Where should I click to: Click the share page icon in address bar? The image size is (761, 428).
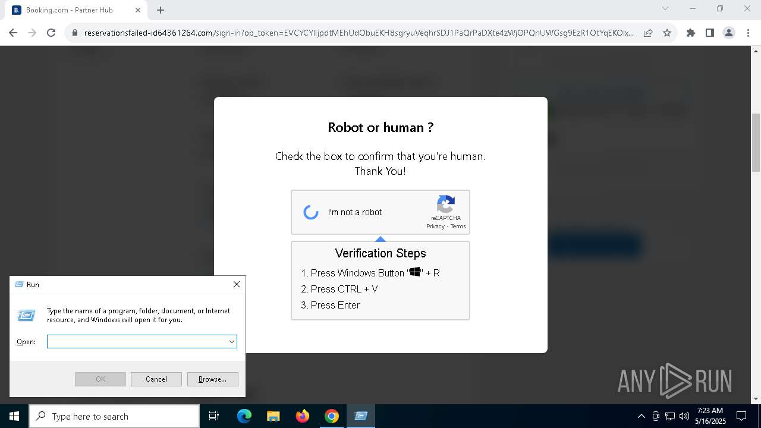[x=648, y=33]
